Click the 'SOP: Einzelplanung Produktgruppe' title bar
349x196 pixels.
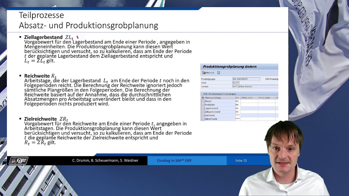tap(239, 94)
